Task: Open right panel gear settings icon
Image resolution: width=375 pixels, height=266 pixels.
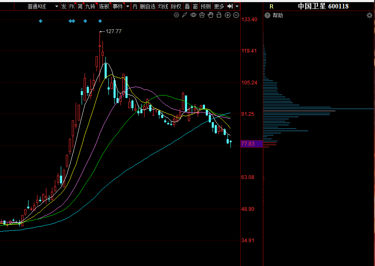Action: [369, 16]
